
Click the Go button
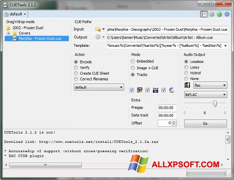click(205, 123)
